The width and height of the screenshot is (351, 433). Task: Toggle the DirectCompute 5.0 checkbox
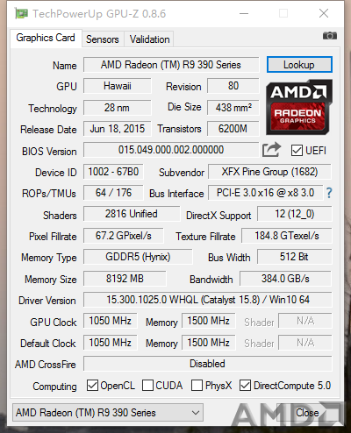coord(245,386)
